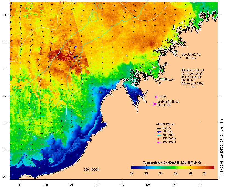Click the longitude axis label 119
The width and height of the screenshot is (225, 187).
(x=20, y=185)
